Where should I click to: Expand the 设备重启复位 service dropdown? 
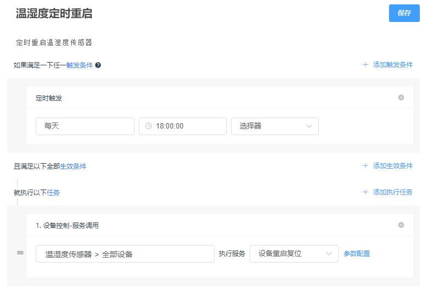click(294, 254)
